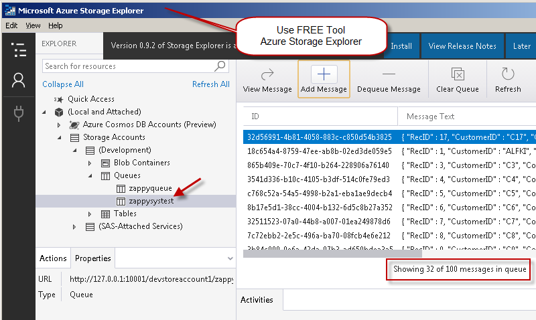Image resolution: width=536 pixels, height=320 pixels.
Task: Click the Showing 32 of 100 messages status
Action: [460, 269]
